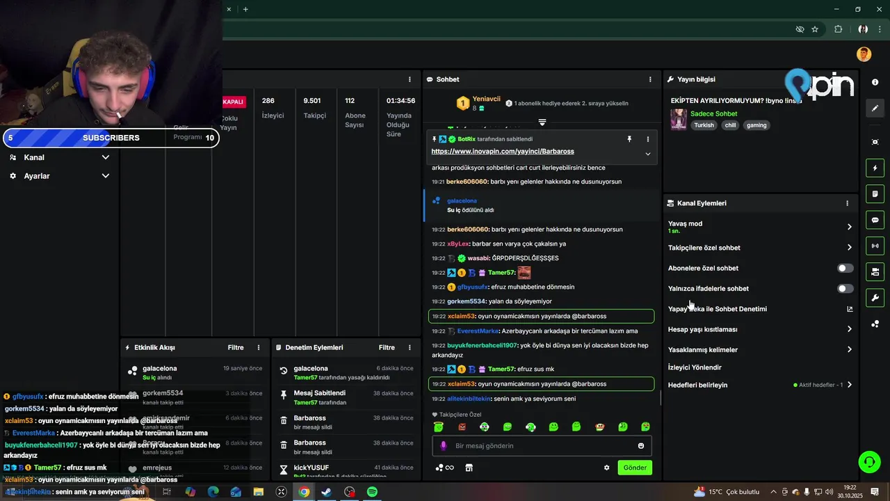Toggle the activity feed lightning widget icon
This screenshot has width=890, height=501.
pos(875,168)
